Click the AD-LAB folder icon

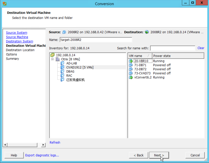(62, 63)
